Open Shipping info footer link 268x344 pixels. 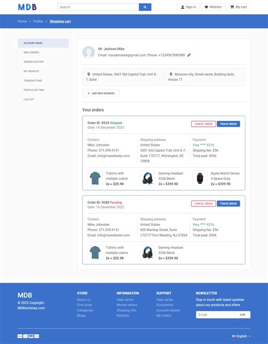pos(127,310)
